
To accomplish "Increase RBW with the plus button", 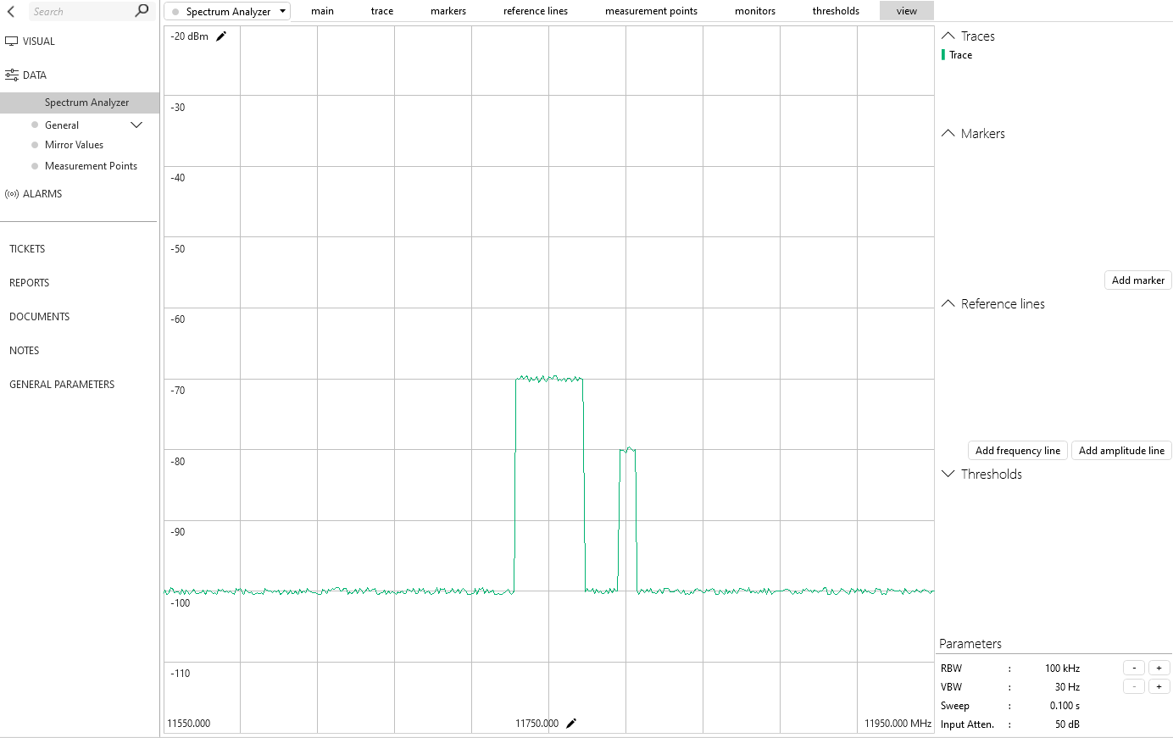I will (x=1159, y=667).
